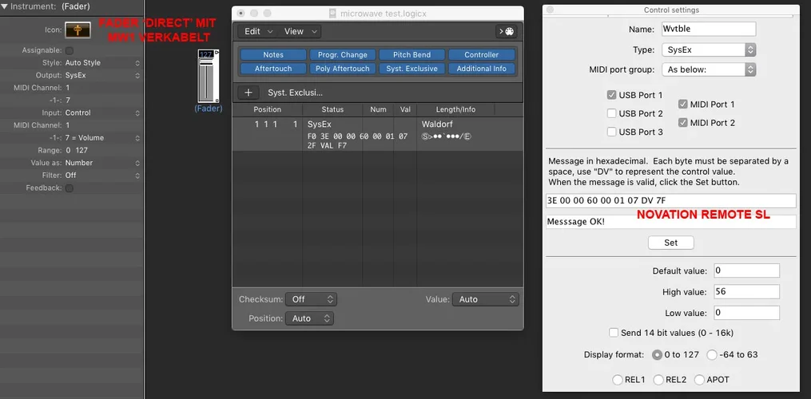Enable USB Port 1 checkbox
This screenshot has height=399, width=811.
click(x=611, y=95)
